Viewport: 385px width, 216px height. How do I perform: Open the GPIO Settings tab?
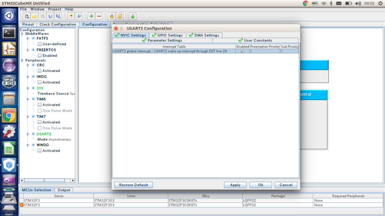point(167,35)
